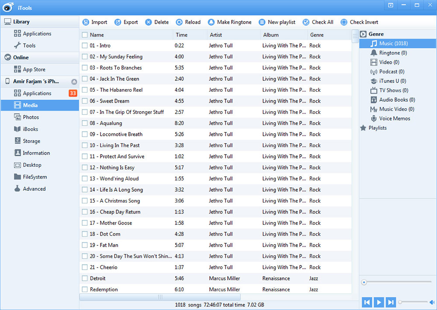437x310 pixels.
Task: Select Music Video (0) category
Action: pos(398,109)
